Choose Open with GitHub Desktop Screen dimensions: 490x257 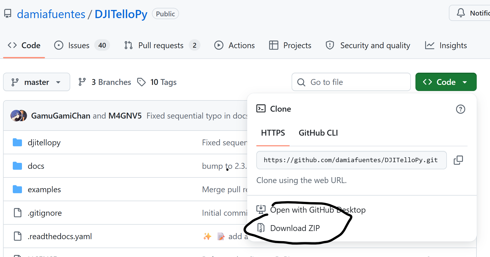(x=311, y=210)
